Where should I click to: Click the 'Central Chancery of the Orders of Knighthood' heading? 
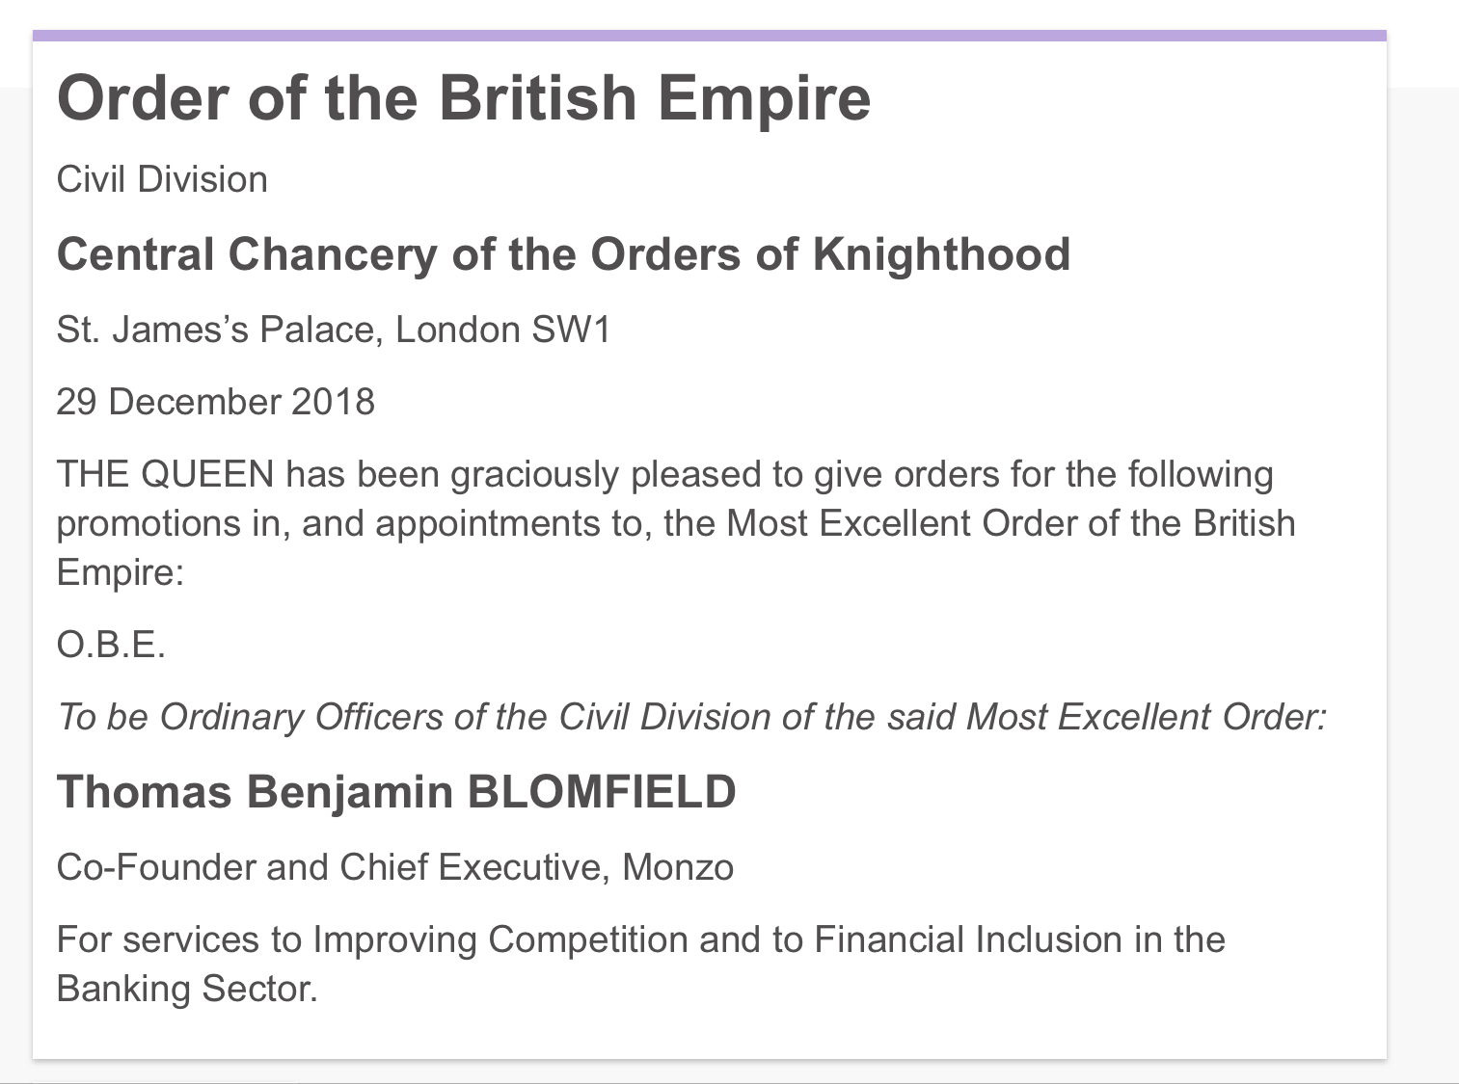point(564,255)
